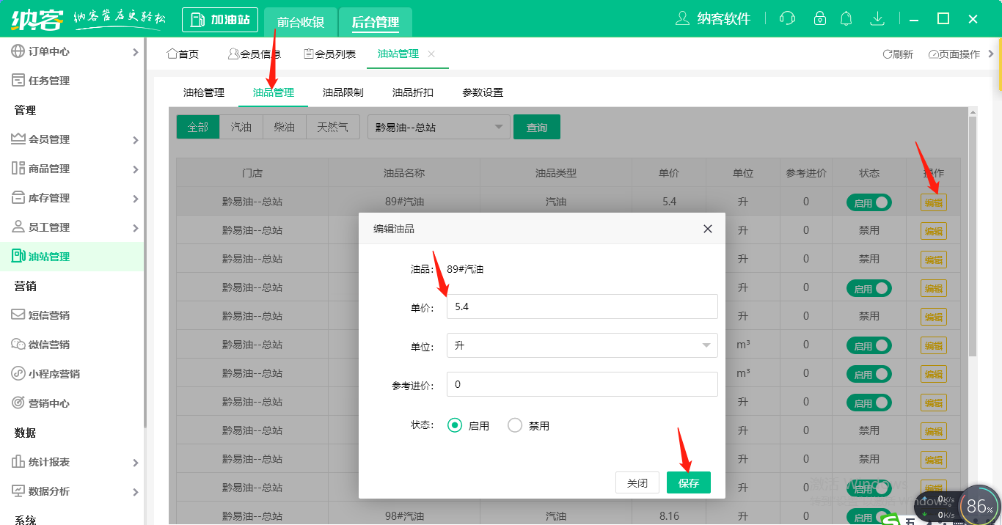Open the 前台收银 front desk view

point(300,22)
